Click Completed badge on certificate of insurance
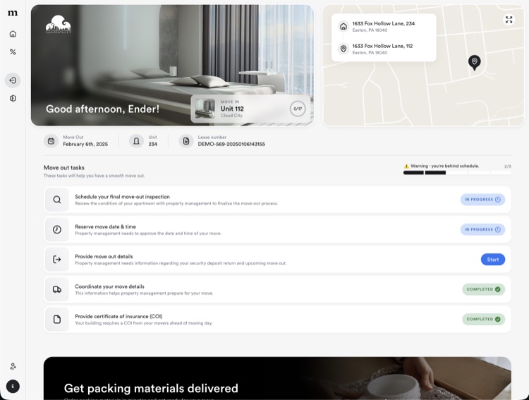The image size is (529, 400). pyautogui.click(x=483, y=319)
